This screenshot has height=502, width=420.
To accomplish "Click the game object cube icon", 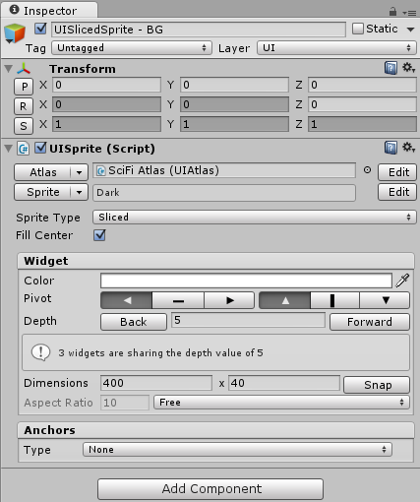I will (x=15, y=33).
